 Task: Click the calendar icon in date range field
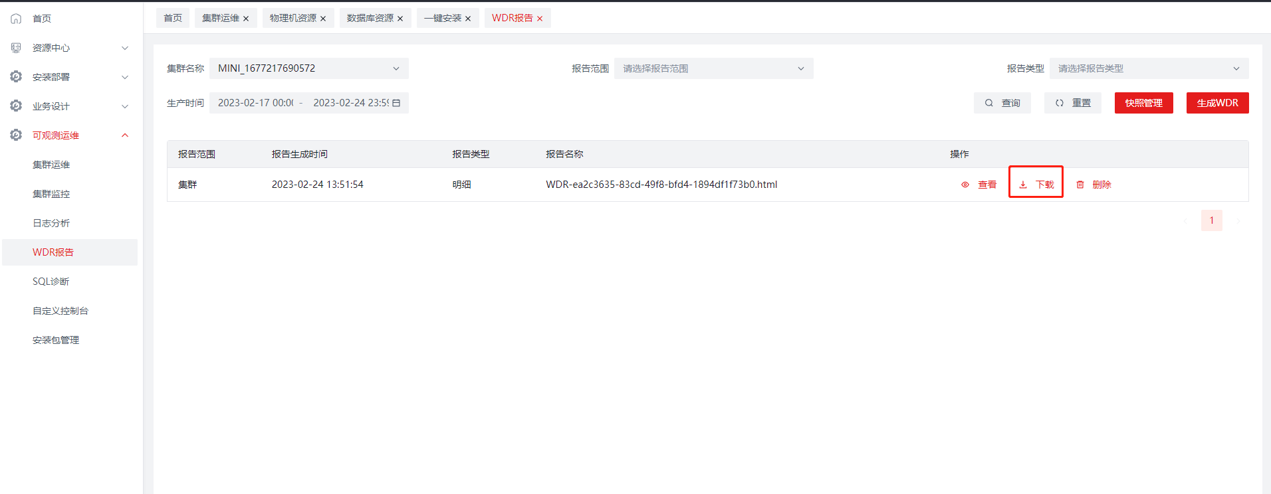(x=396, y=103)
